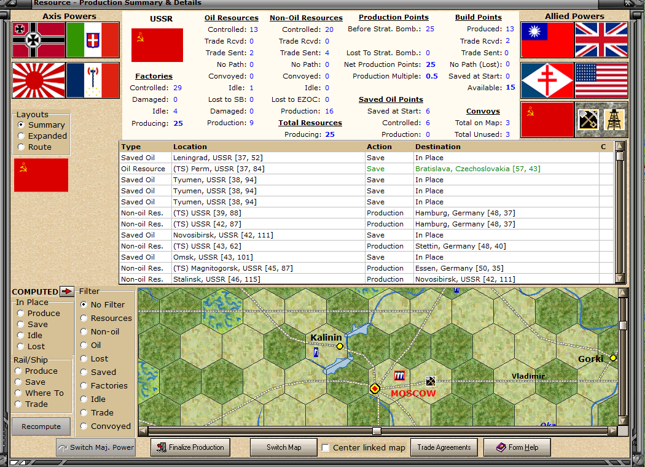Select the German Reich war flag
645x467 pixels.
(x=39, y=40)
